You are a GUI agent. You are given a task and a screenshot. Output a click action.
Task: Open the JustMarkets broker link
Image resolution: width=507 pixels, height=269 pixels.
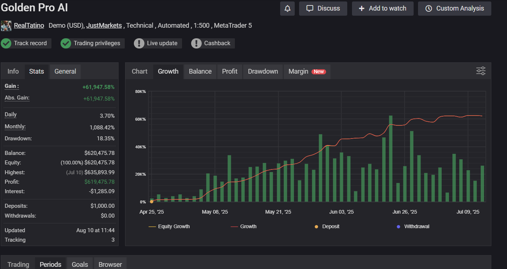[x=104, y=26]
